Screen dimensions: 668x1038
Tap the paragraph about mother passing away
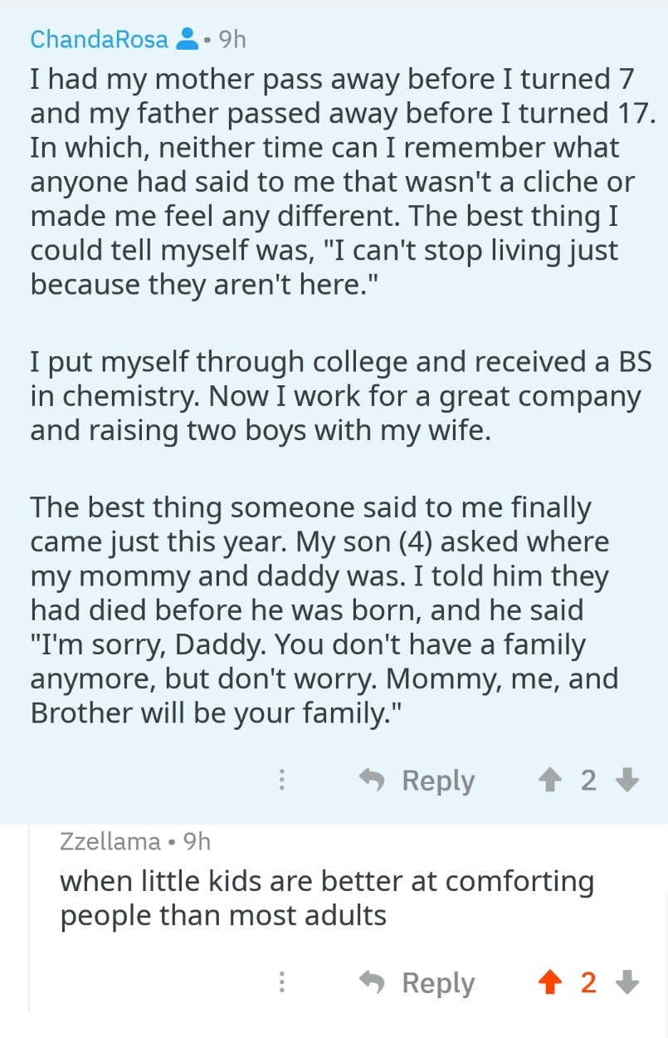[x=332, y=181]
